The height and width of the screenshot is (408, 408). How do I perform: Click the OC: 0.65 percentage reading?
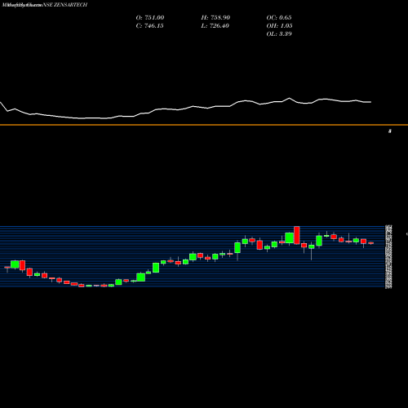279,18
